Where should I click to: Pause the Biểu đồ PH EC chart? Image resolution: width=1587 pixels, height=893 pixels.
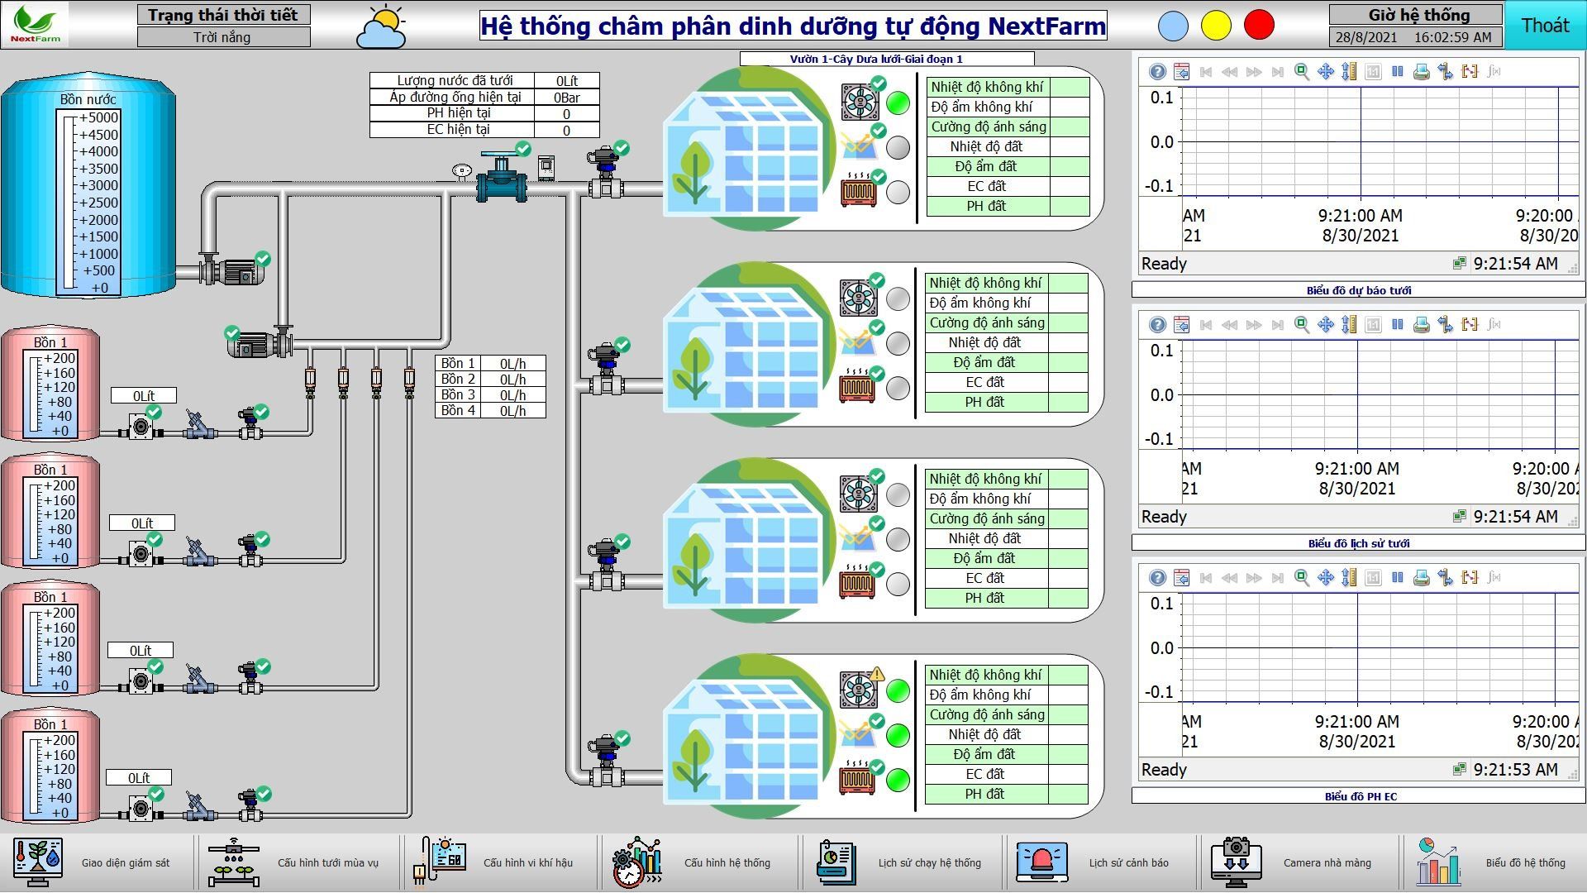[x=1397, y=577]
